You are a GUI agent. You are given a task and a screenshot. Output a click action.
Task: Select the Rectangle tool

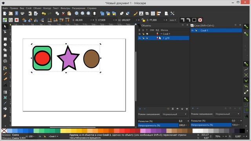point(5,39)
